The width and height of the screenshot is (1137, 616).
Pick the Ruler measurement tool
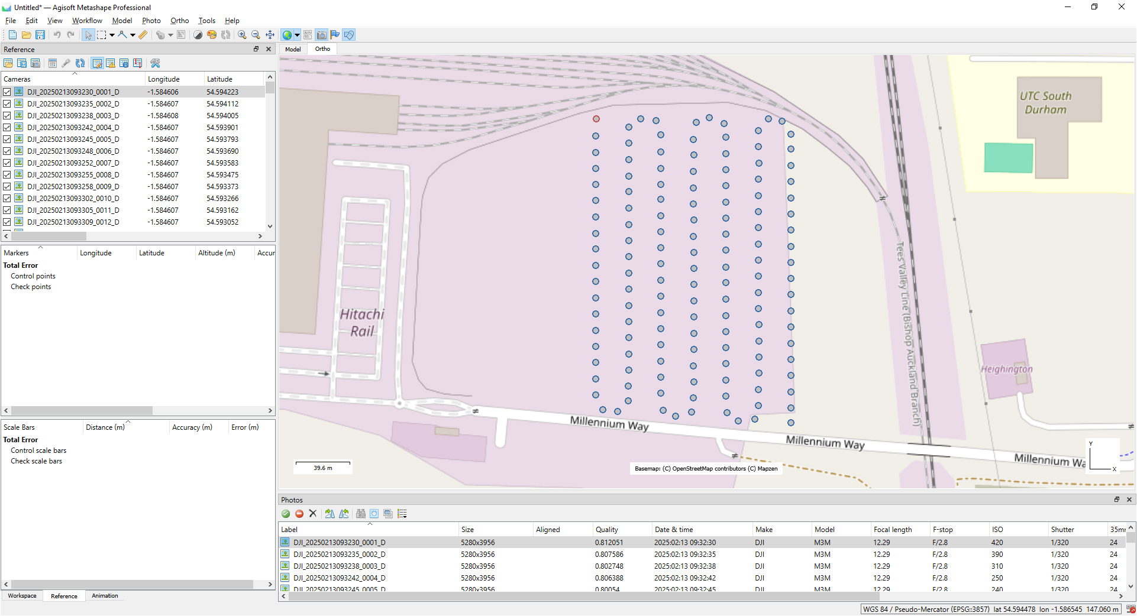pos(143,35)
